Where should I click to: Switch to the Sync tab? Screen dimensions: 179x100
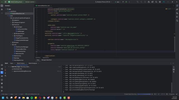12,63
